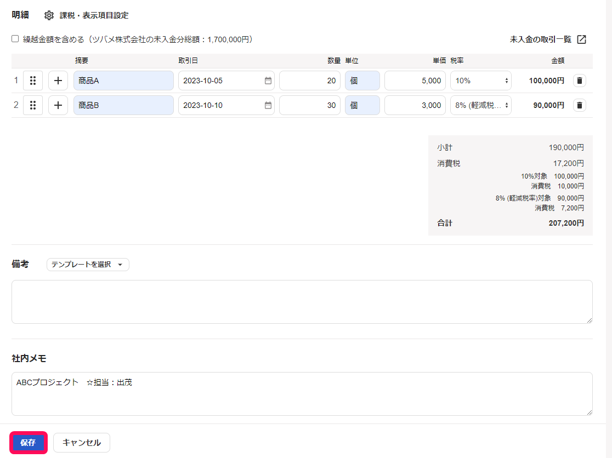Open 課税・表示項目設定 link

94,15
